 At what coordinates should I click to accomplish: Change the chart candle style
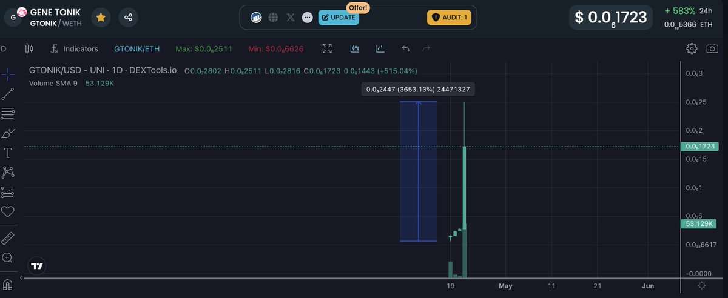point(28,48)
